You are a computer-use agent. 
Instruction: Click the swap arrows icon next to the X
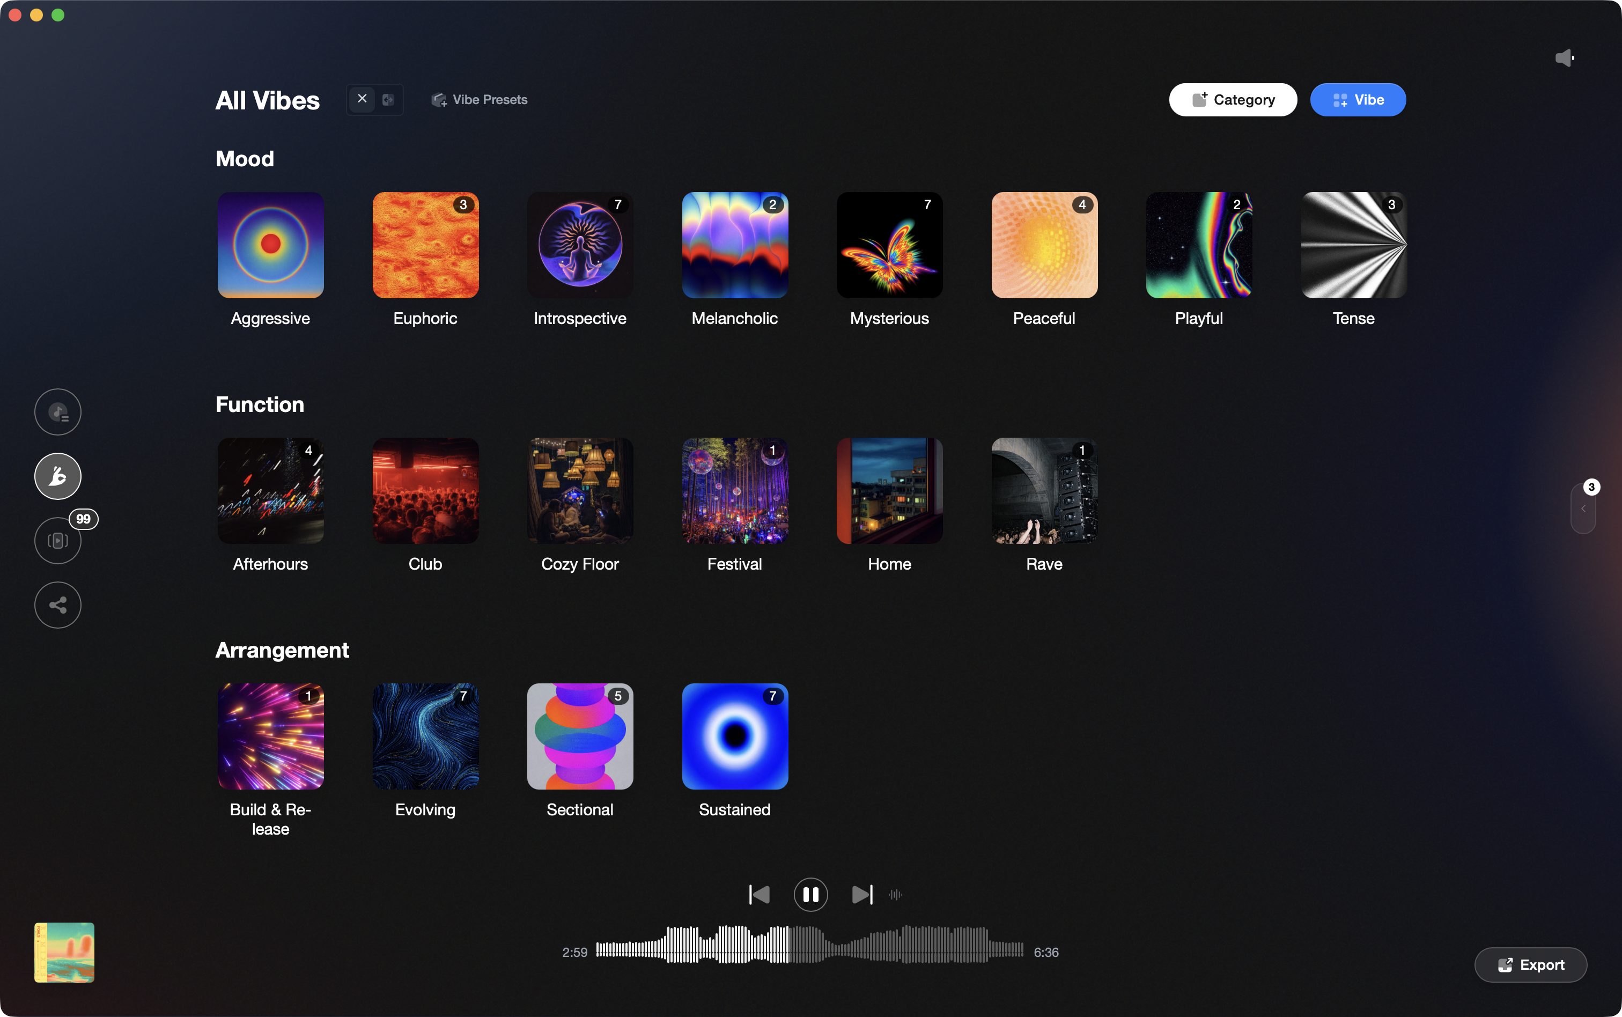pos(389,99)
